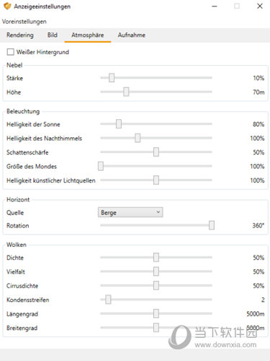Minimize the Anzeigeeinstellungen window
This screenshot has width=270, height=361.
click(215, 6)
